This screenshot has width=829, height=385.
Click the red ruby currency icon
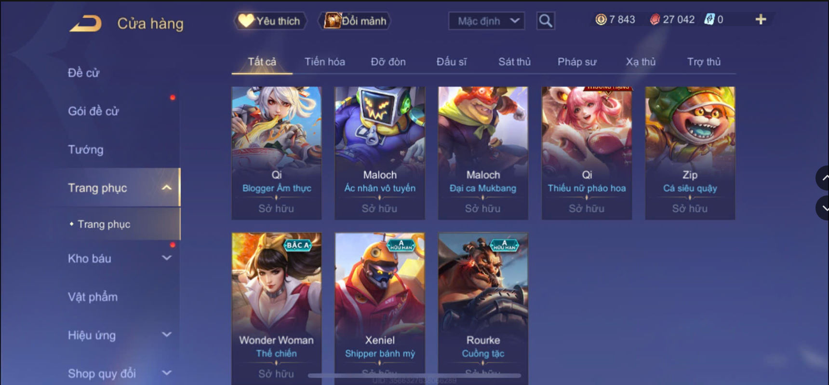(x=655, y=19)
